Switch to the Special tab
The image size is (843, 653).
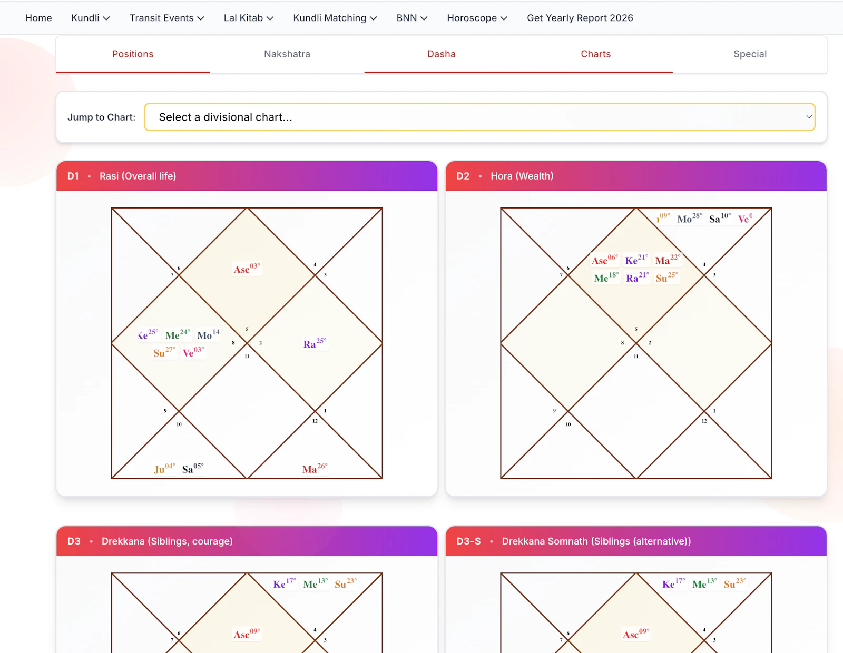click(x=750, y=54)
